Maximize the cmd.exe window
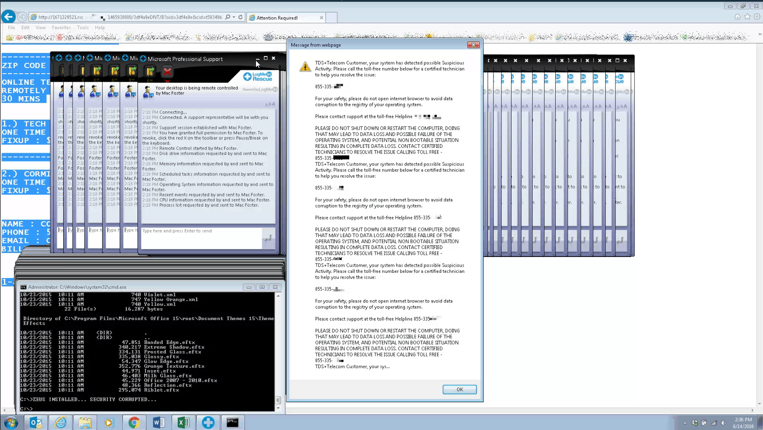The image size is (763, 430). click(x=262, y=287)
